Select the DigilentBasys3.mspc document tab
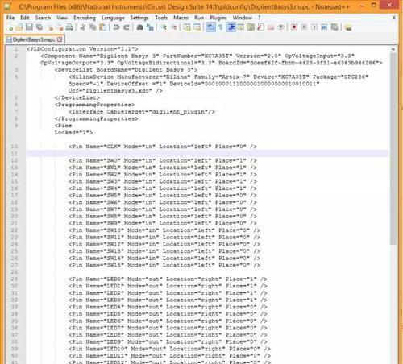 34,39
